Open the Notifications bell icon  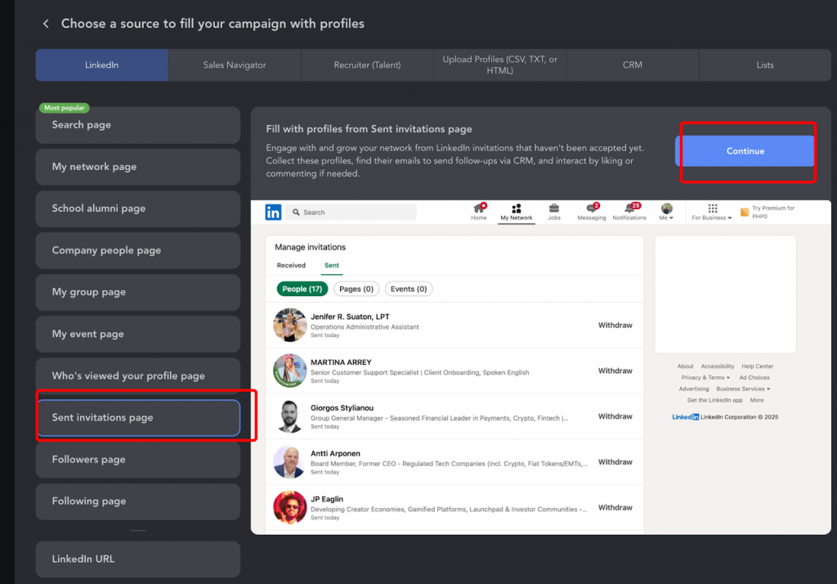pyautogui.click(x=630, y=209)
